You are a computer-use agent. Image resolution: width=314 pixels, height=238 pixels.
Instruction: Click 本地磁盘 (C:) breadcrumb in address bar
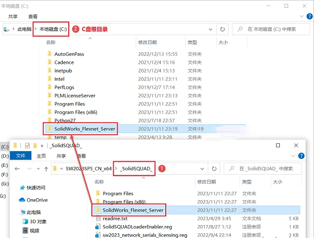pos(53,29)
